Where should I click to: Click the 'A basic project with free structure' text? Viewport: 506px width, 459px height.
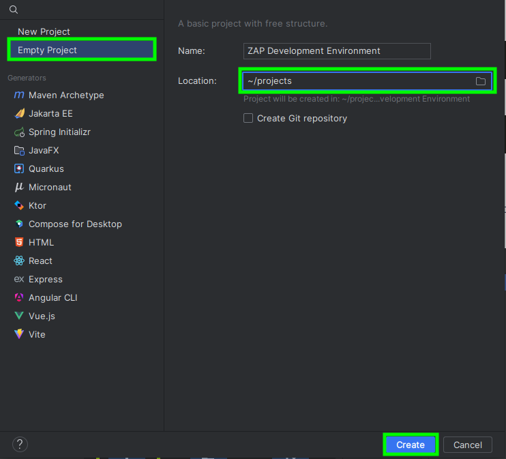(253, 24)
